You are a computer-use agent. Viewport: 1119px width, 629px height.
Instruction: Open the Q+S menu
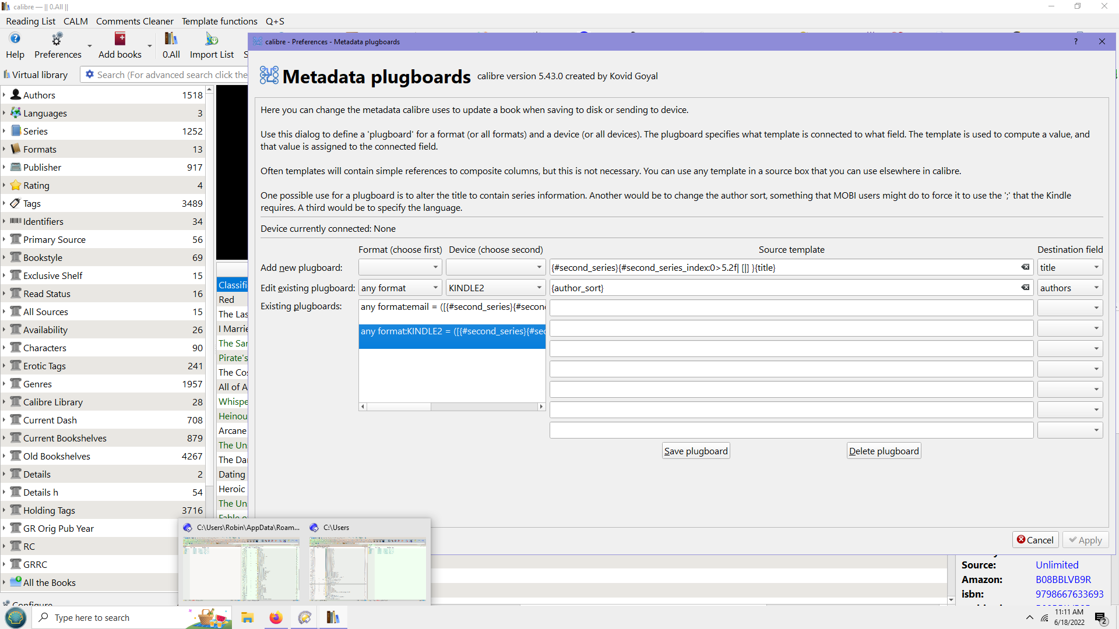coord(275,21)
